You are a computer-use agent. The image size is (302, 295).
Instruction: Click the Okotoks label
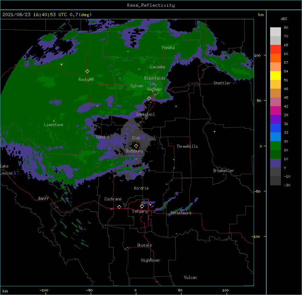point(144,245)
